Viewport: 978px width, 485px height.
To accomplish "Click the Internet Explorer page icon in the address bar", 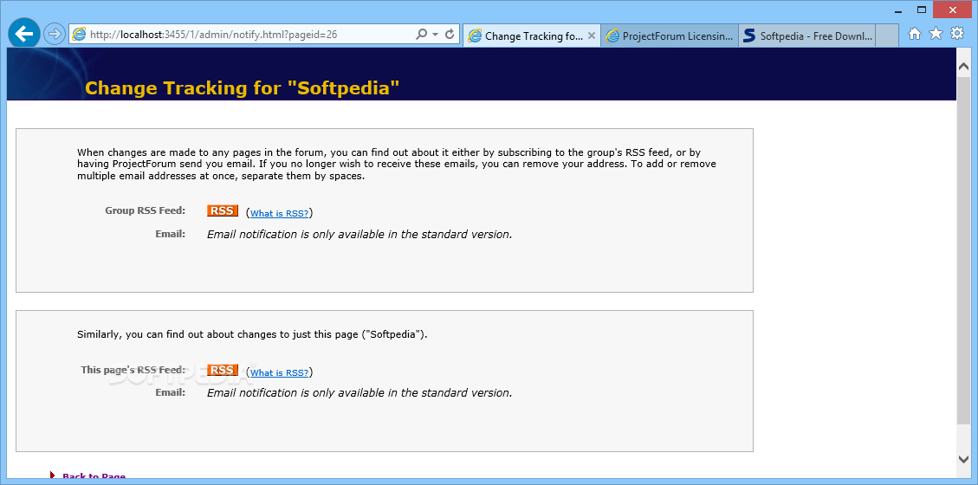I will [x=79, y=35].
